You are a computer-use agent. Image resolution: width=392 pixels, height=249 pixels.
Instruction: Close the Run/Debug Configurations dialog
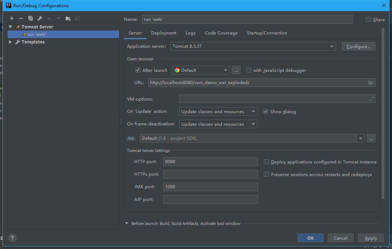click(384, 5)
